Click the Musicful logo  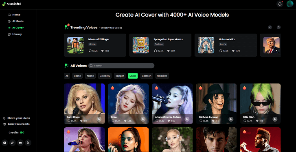tap(12, 4)
